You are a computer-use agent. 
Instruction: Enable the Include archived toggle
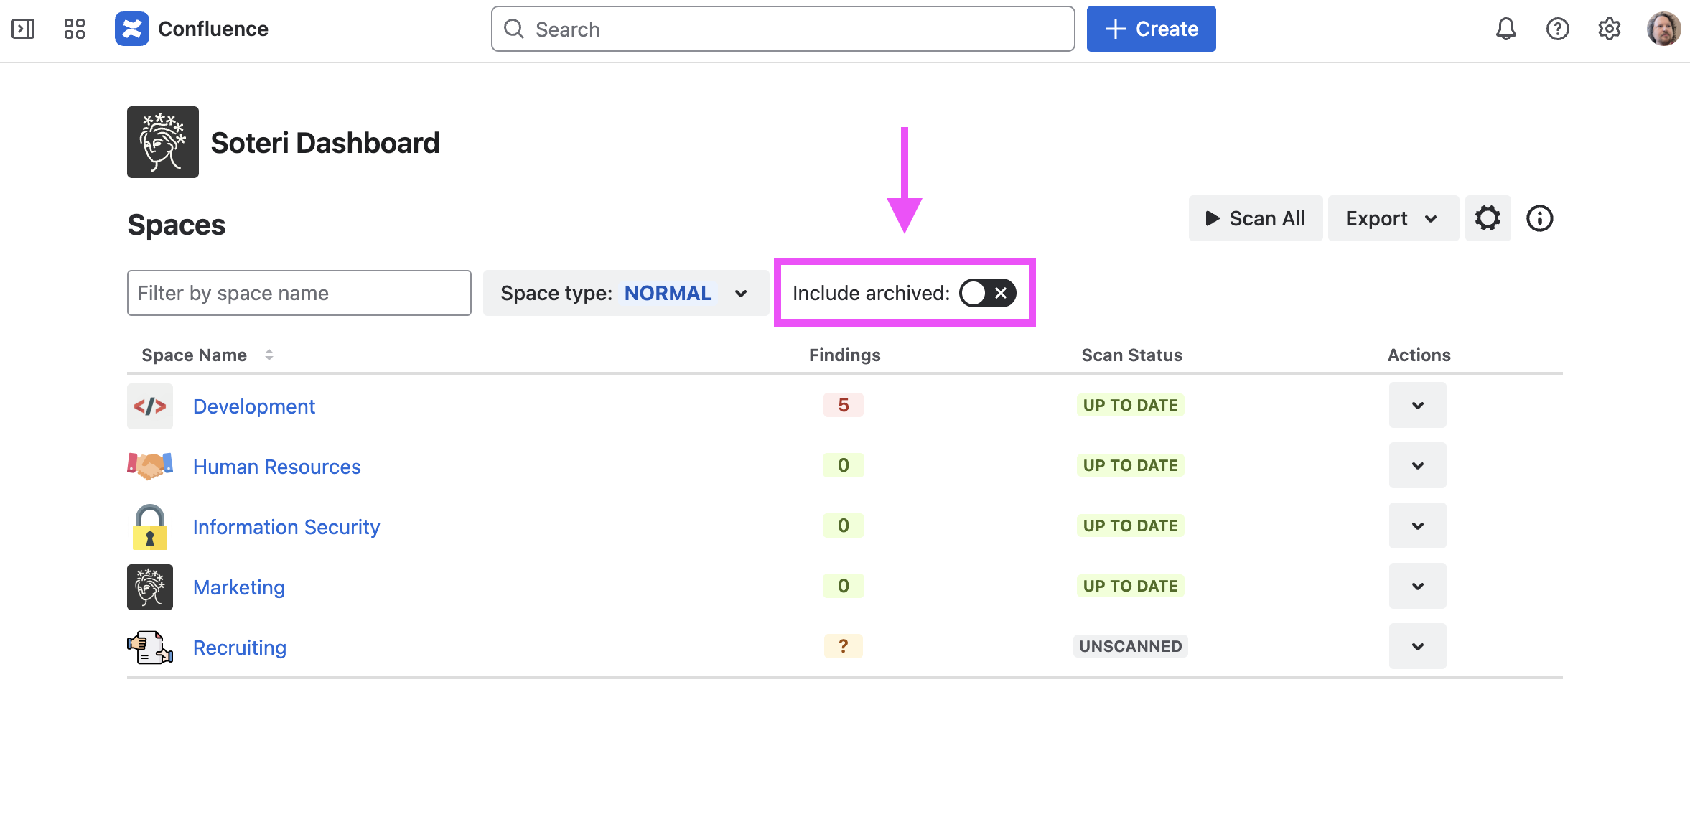987,293
